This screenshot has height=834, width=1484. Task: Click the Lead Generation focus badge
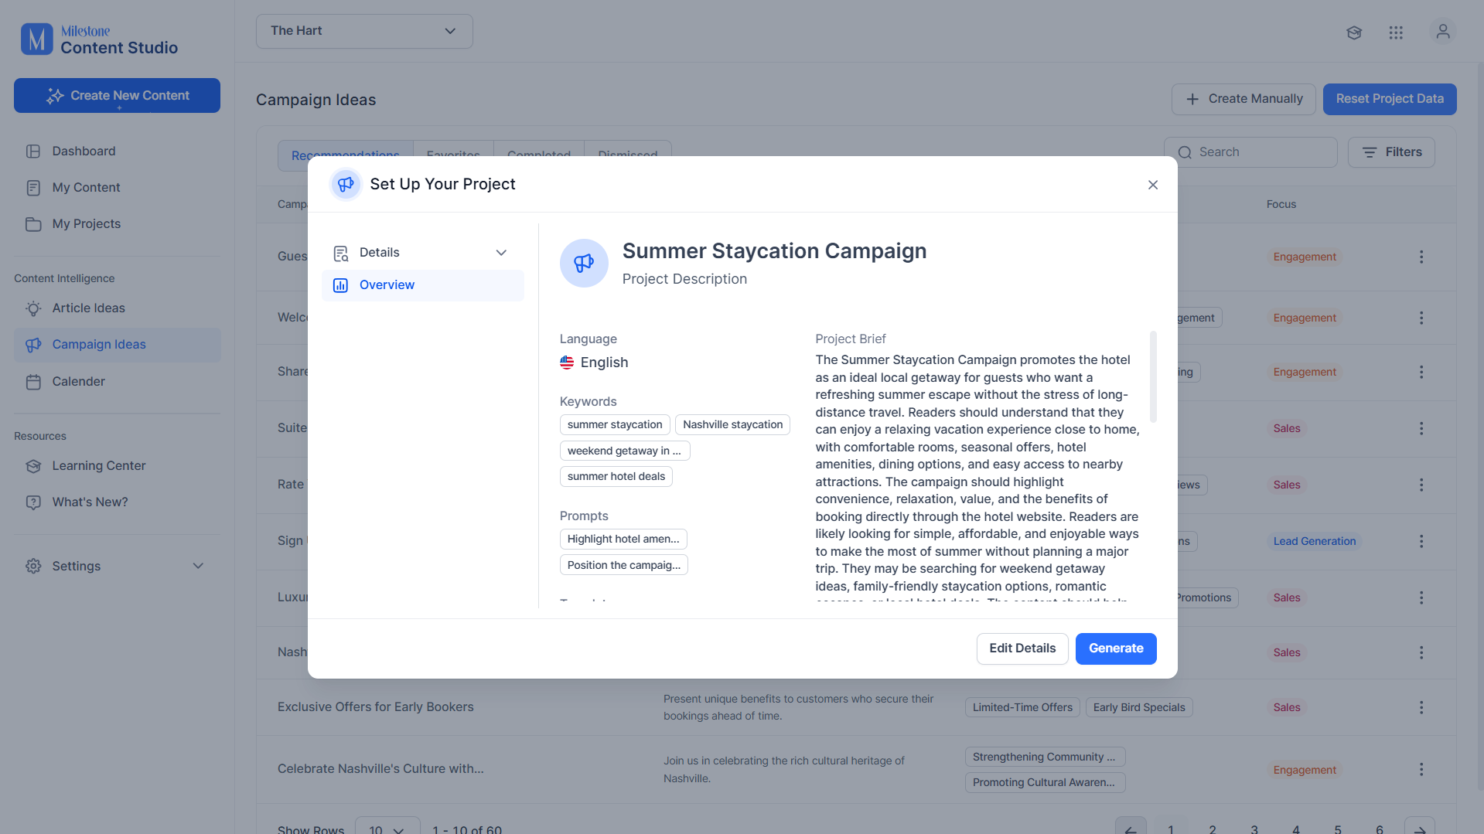click(x=1315, y=541)
